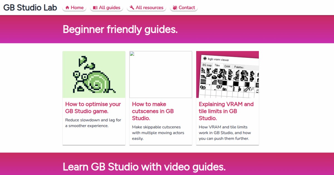
Task: Open 'Explaining VRAM and tile limits' guide
Action: tap(226, 111)
